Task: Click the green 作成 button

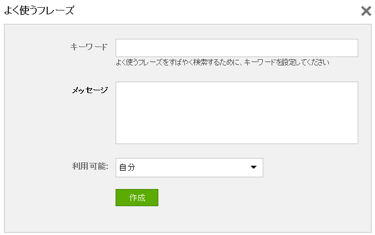Action: (x=137, y=197)
